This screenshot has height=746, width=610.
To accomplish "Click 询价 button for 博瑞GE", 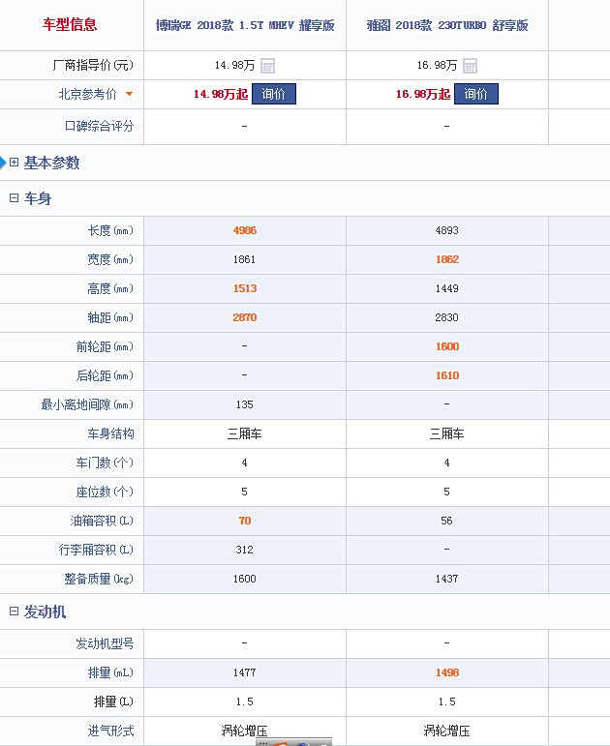I will pos(274,95).
